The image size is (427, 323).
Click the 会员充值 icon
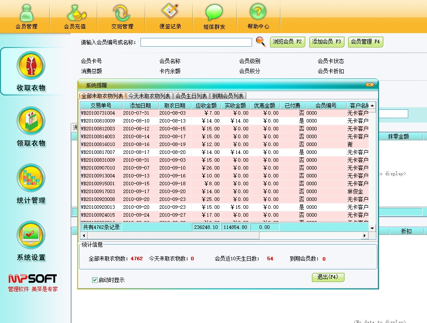(x=75, y=16)
